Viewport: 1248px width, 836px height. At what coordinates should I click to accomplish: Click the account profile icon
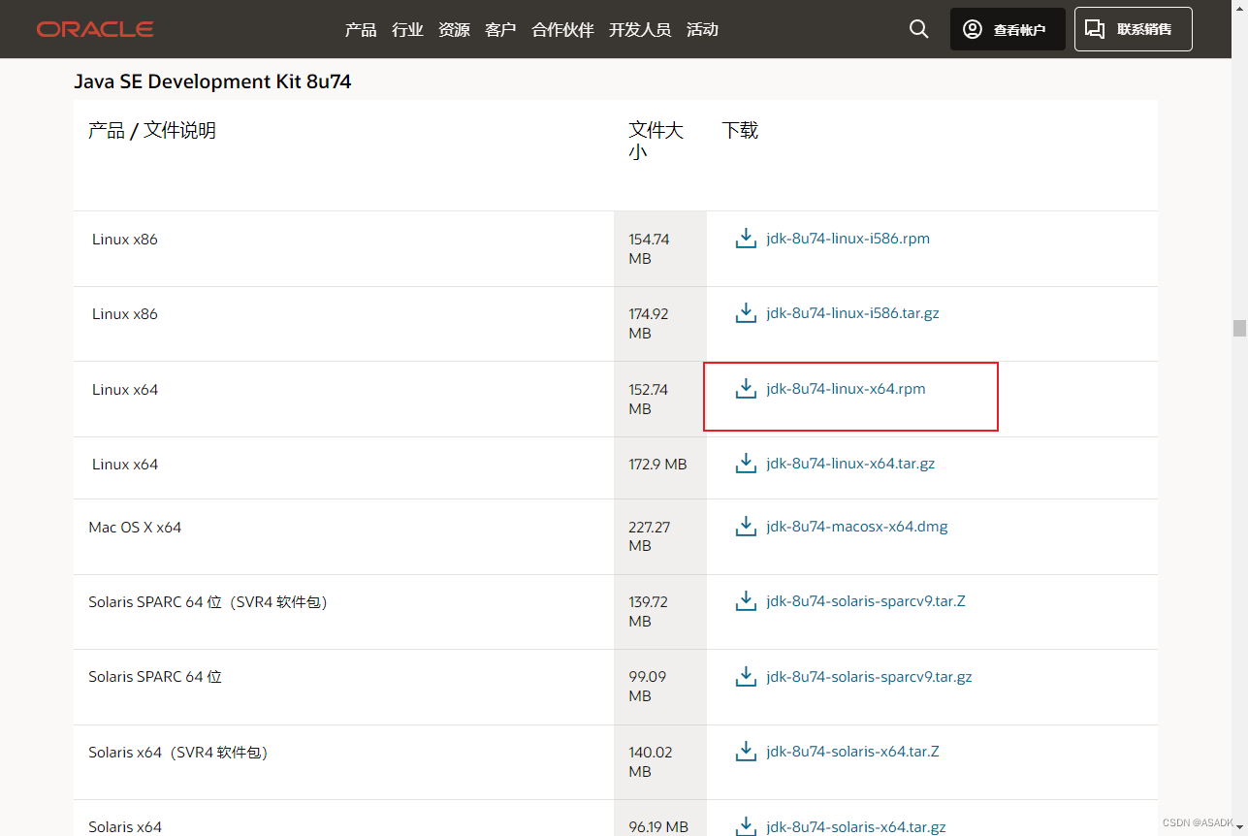pos(973,29)
